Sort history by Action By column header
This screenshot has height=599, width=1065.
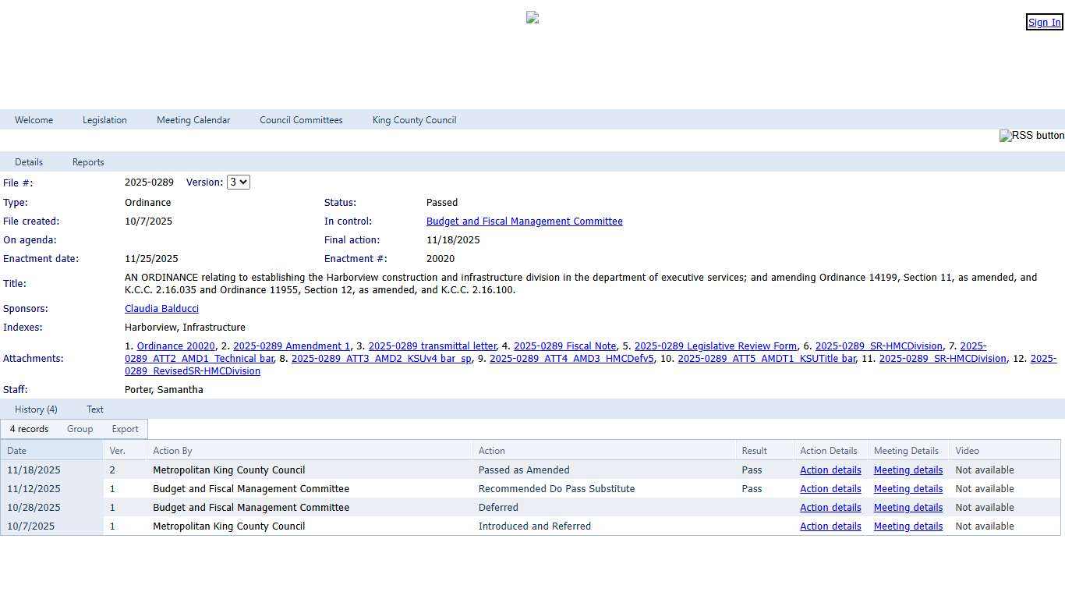172,451
